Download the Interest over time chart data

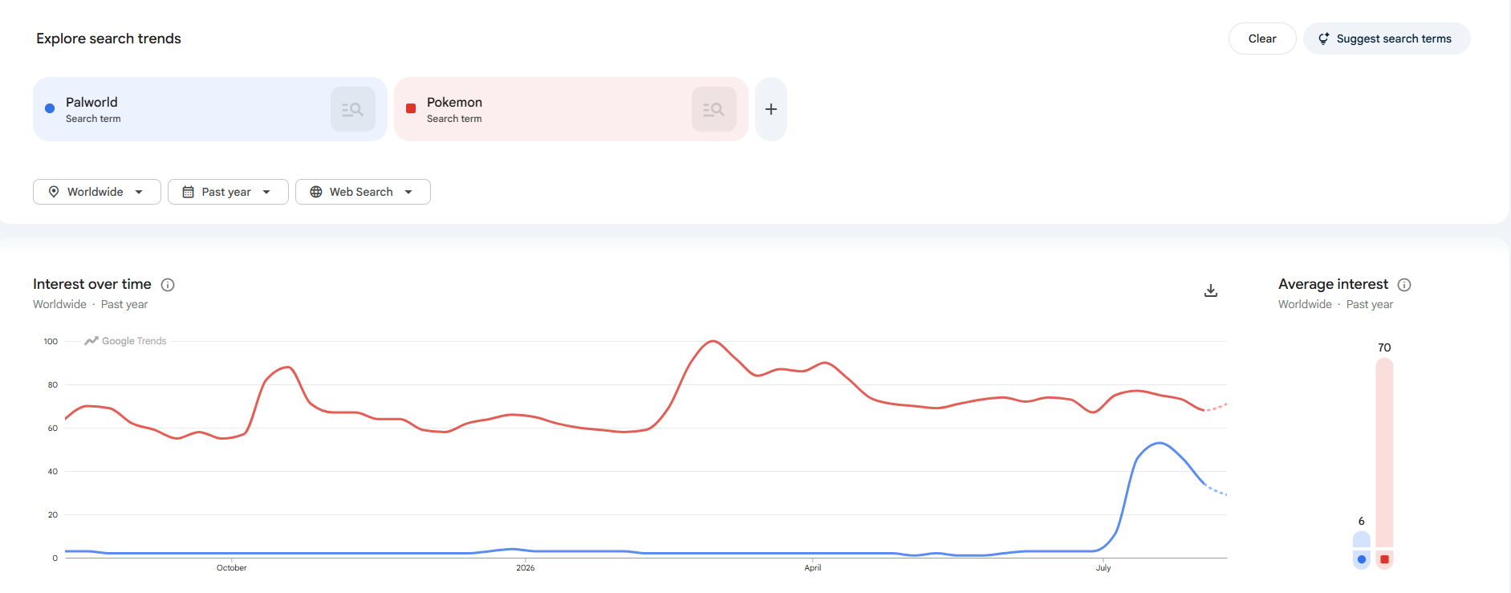1211,290
